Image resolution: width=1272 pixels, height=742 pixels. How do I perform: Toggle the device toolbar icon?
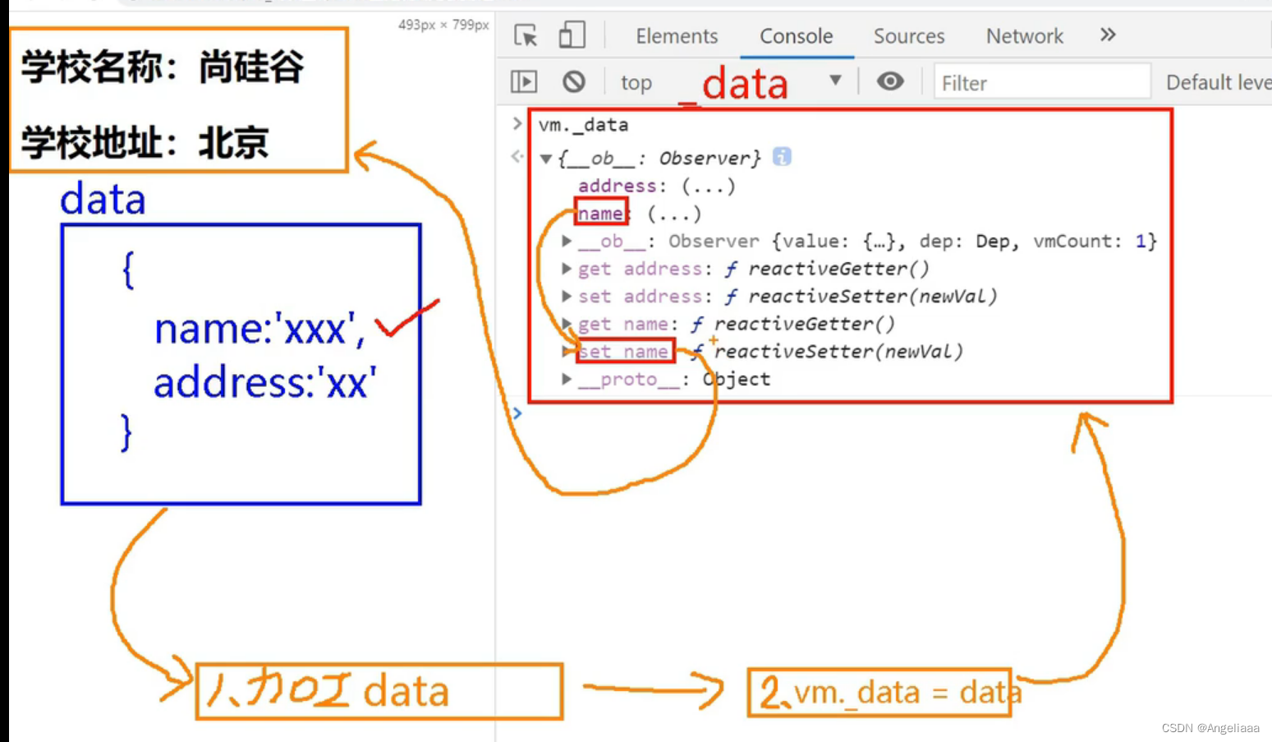572,35
